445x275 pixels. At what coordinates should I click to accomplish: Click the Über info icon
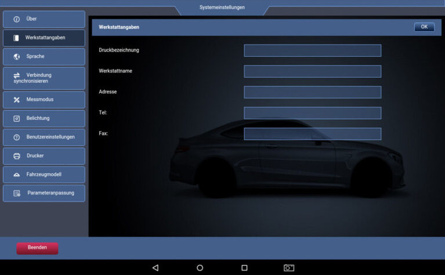pyautogui.click(x=16, y=19)
